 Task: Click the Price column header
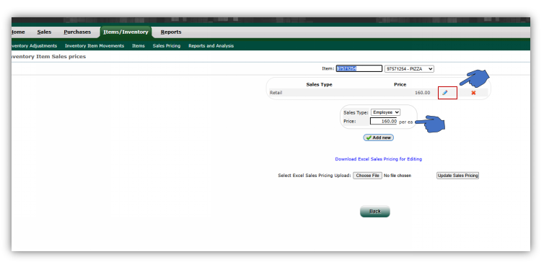pyautogui.click(x=400, y=84)
